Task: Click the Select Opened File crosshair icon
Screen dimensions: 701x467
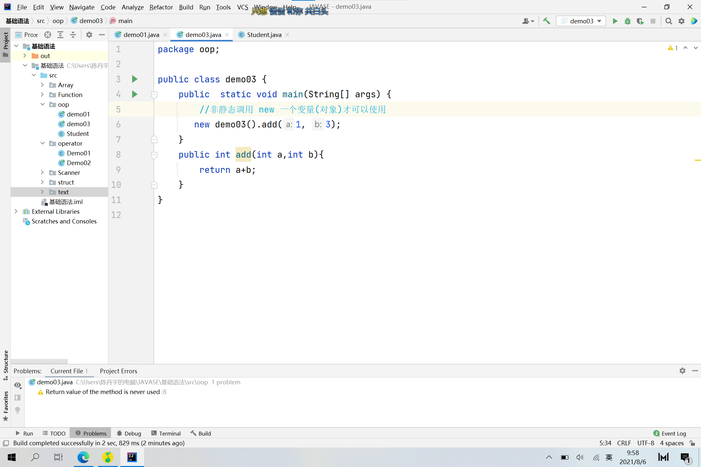Action: point(48,35)
